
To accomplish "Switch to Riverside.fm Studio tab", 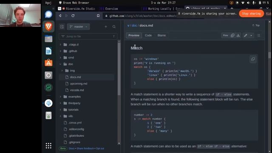I will coord(77,8).
